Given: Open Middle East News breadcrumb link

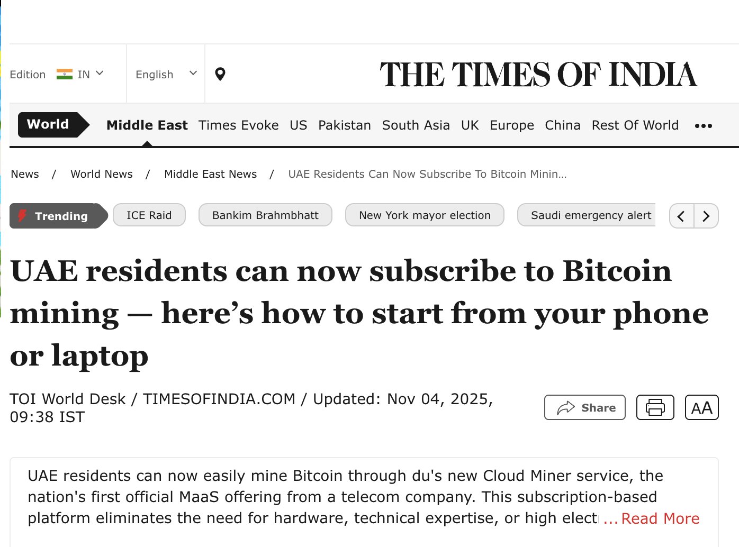Looking at the screenshot, I should point(210,174).
